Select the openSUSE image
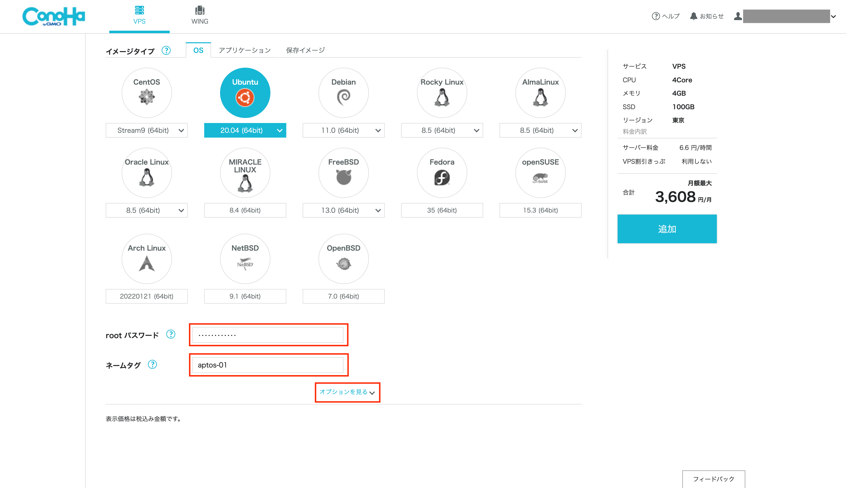 pos(540,173)
